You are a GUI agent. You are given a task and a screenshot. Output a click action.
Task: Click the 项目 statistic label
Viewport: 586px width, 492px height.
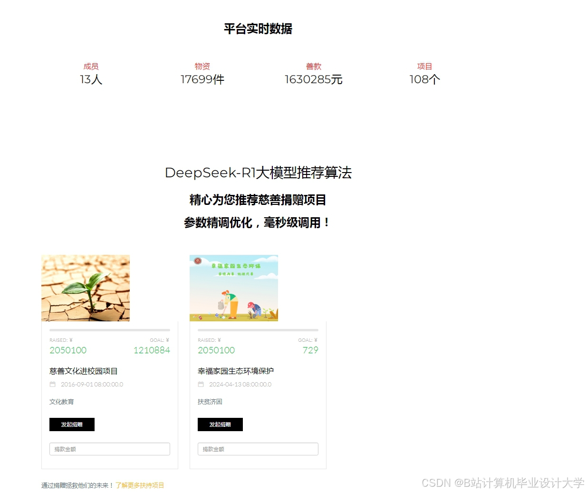(425, 67)
